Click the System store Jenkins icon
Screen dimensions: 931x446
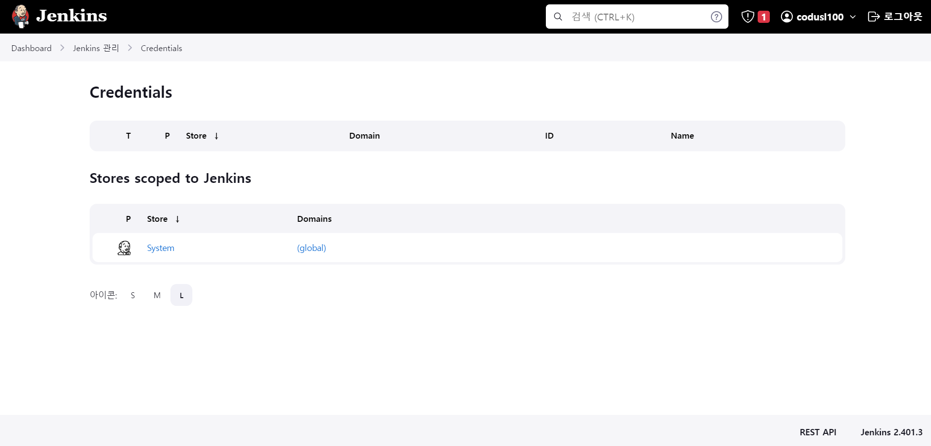[124, 248]
